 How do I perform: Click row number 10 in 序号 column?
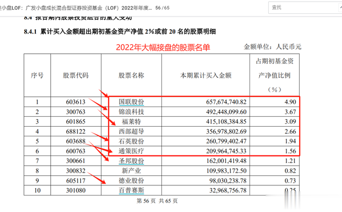(x=37, y=191)
